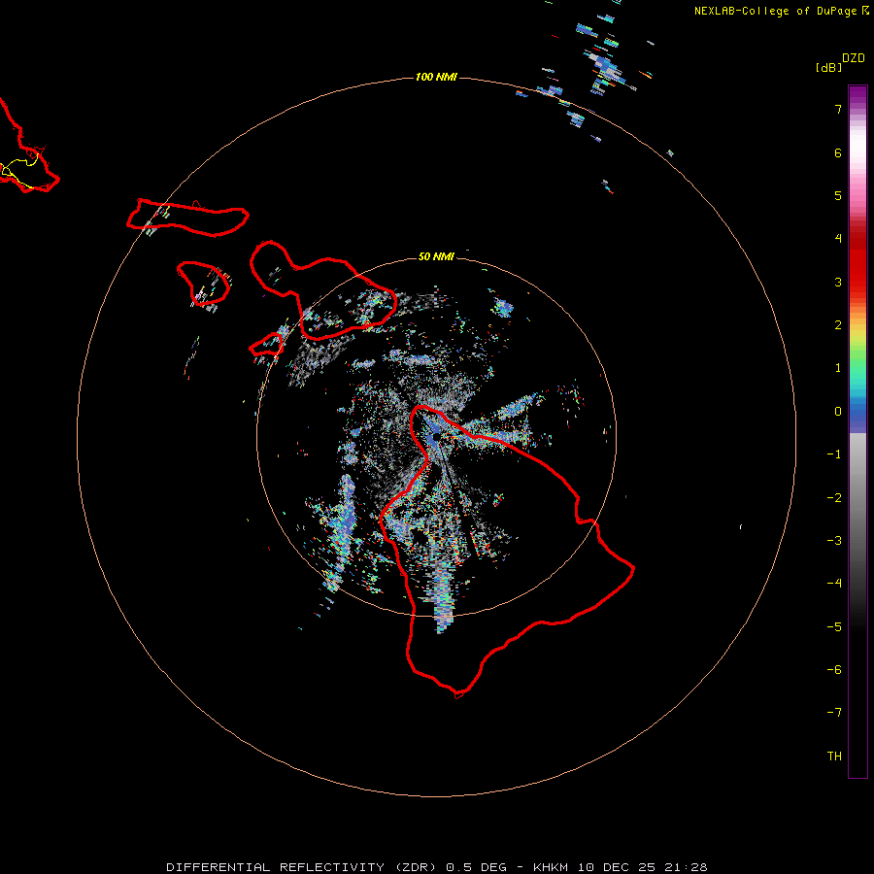The image size is (874, 874).
Task: Click the 5 value on color scale
Action: pos(838,195)
